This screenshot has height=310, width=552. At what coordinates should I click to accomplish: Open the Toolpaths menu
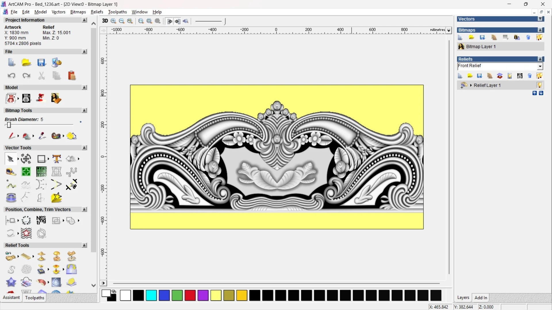[x=117, y=12]
